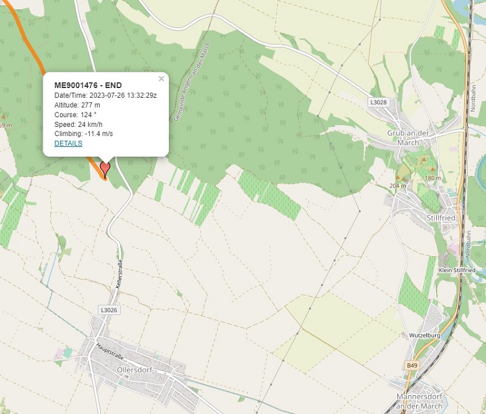The image size is (486, 414).
Task: Click the red END location marker
Action: coord(105,169)
